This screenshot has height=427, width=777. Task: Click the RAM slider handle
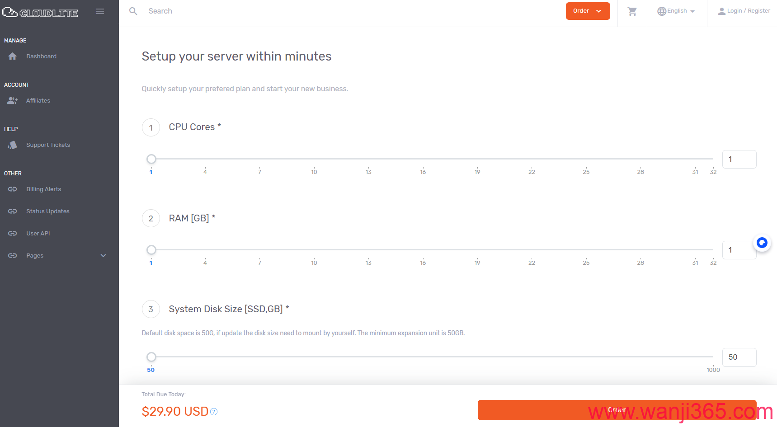(151, 250)
